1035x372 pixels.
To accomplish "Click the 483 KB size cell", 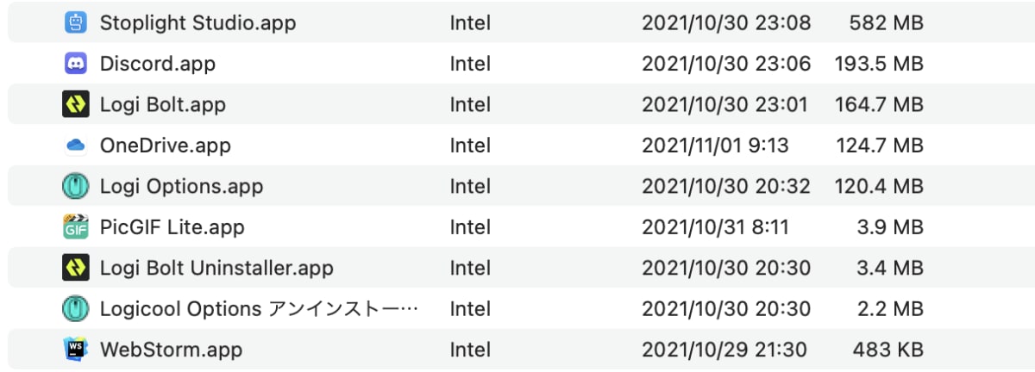I will click(888, 350).
